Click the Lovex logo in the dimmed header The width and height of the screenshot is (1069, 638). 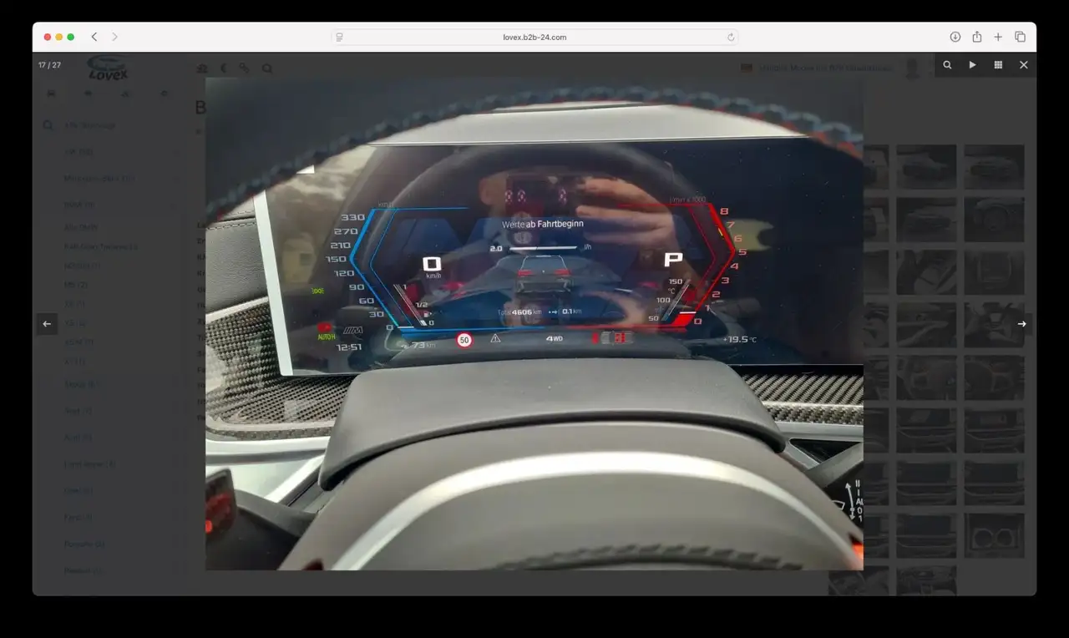[109, 69]
